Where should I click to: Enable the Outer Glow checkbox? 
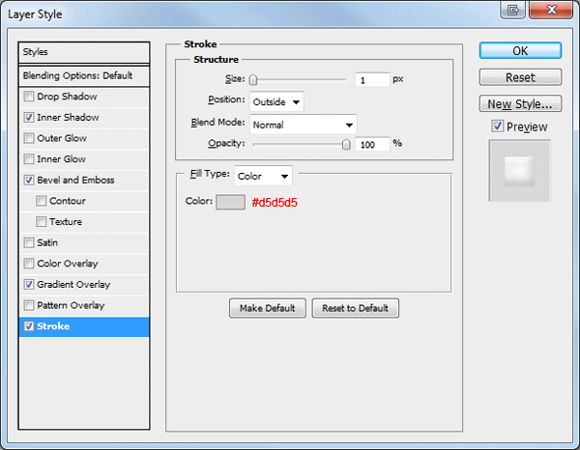coord(29,138)
